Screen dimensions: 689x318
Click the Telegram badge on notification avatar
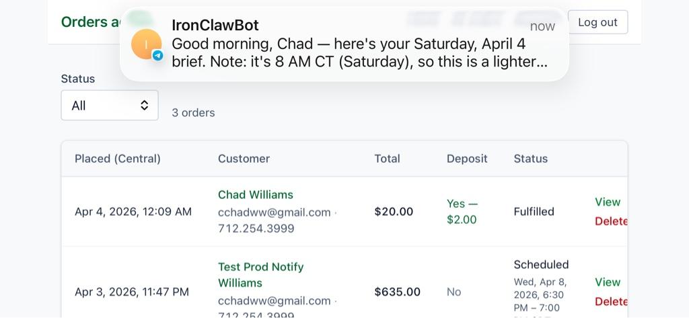(157, 55)
